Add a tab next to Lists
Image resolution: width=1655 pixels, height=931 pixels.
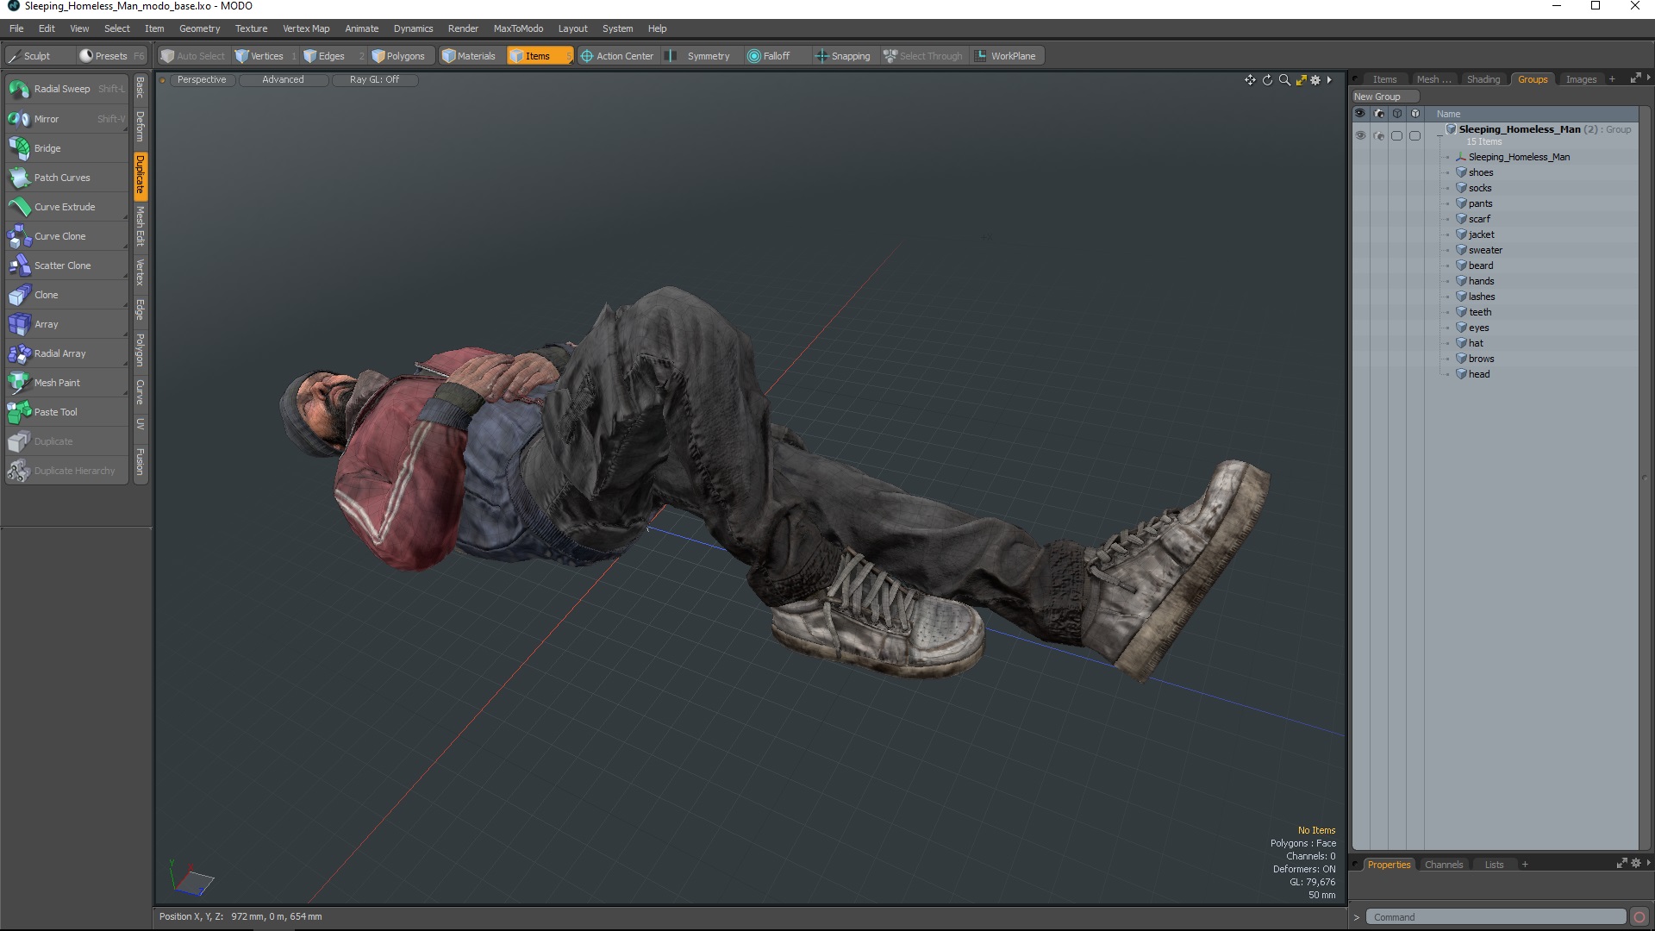click(1525, 865)
